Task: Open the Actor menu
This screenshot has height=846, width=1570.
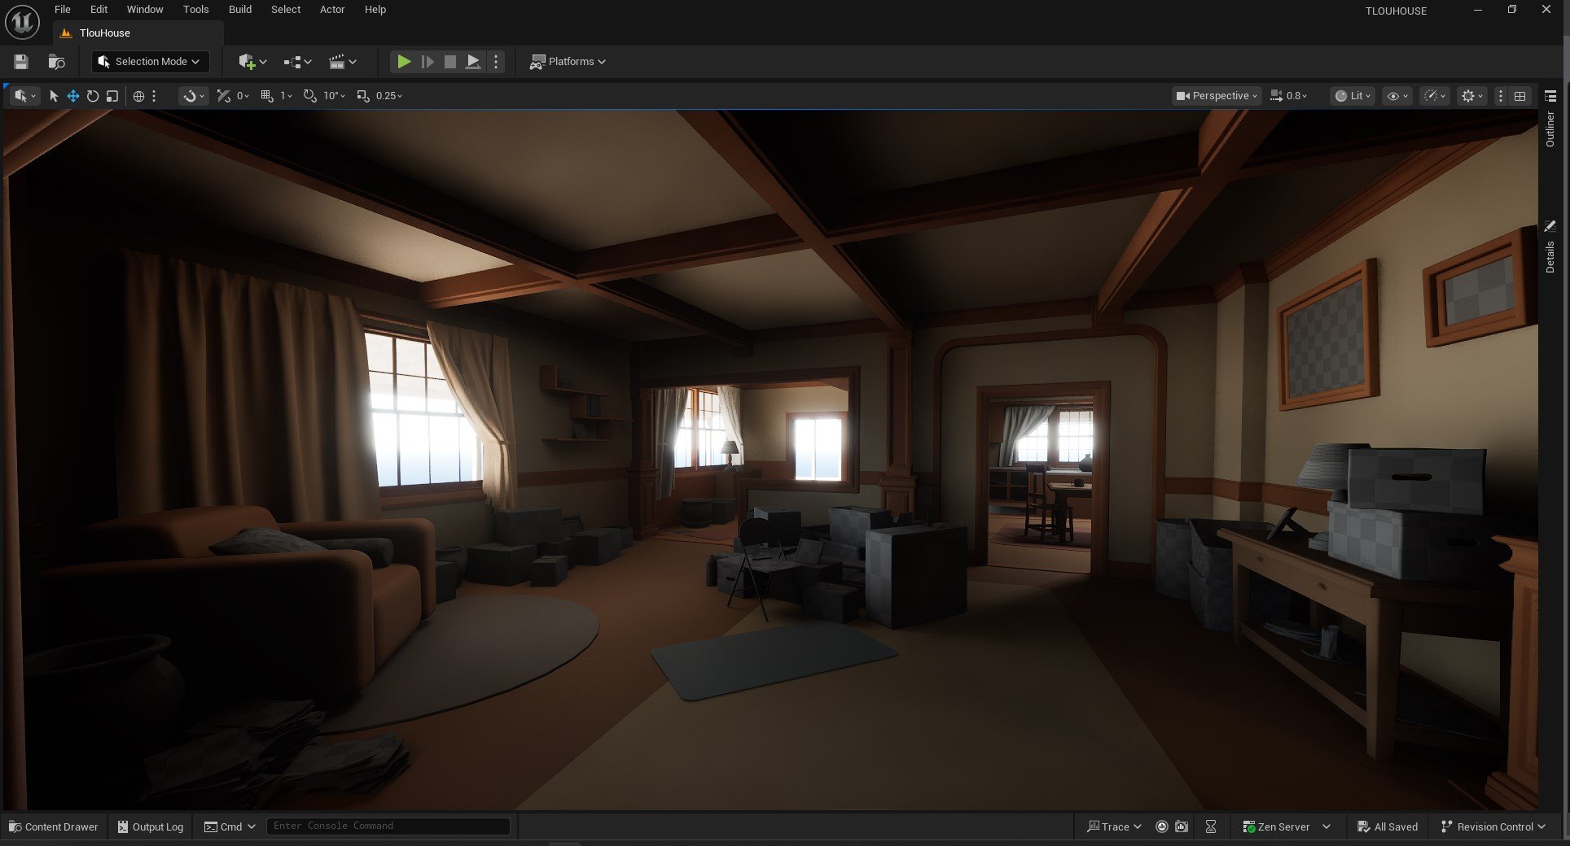Action: pos(332,10)
